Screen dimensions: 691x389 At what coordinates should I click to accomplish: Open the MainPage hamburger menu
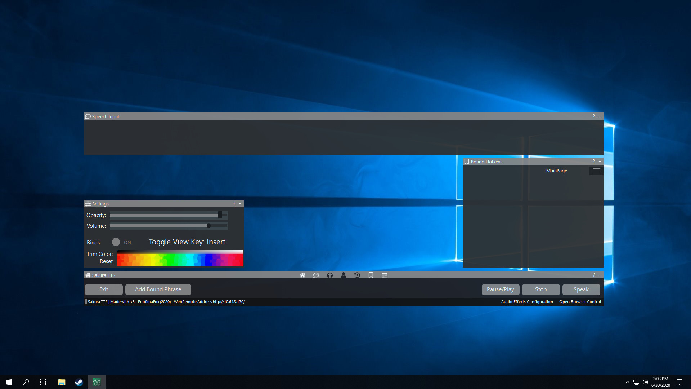tap(596, 171)
